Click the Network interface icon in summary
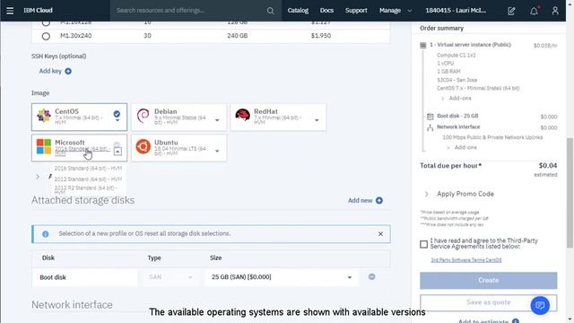 pyautogui.click(x=430, y=127)
